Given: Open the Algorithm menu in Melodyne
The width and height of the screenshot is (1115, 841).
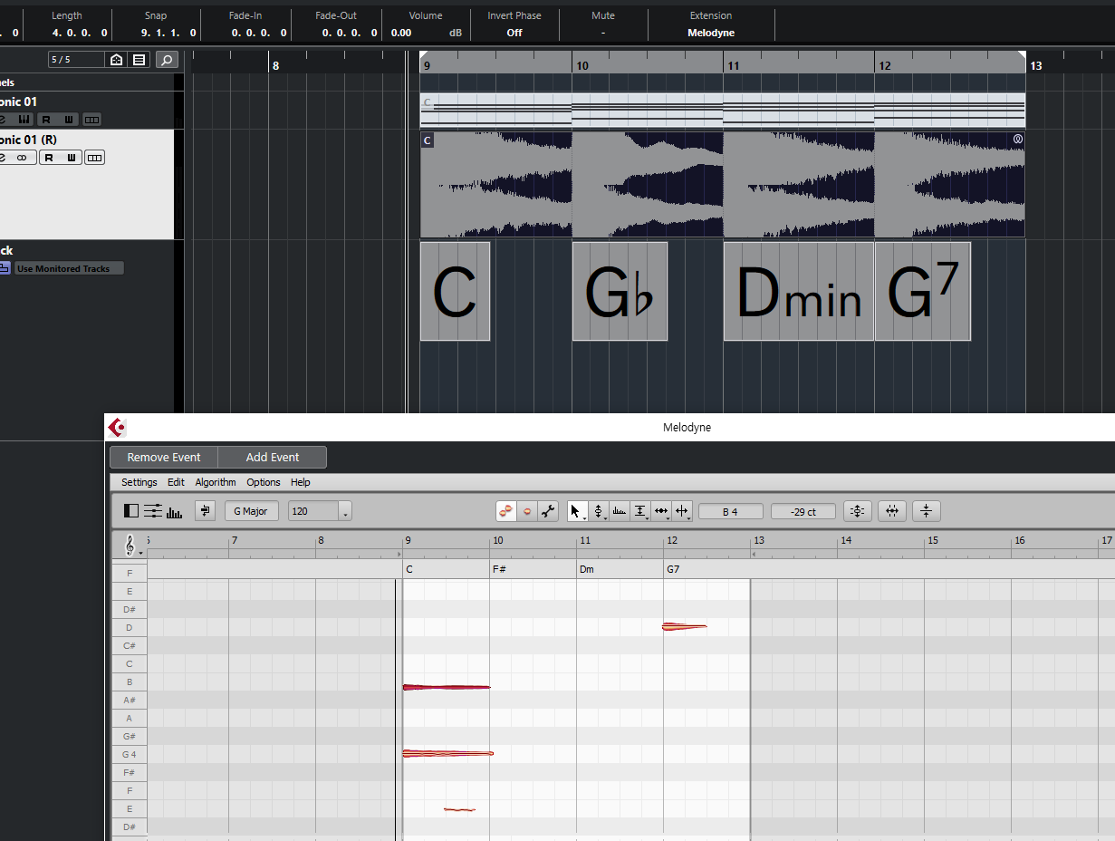Looking at the screenshot, I should tap(216, 482).
